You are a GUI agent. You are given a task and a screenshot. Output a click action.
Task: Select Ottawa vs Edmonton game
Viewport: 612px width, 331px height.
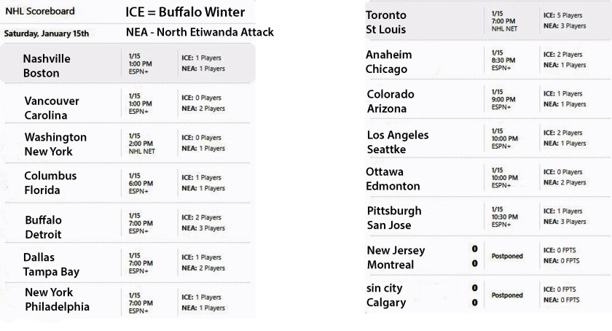pyautogui.click(x=488, y=177)
